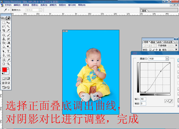The width and height of the screenshot is (179, 129).
Task: Select the Gradient tool
Action: tap(8, 43)
